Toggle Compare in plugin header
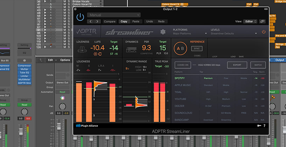The height and width of the screenshot is (147, 286). pos(110,21)
